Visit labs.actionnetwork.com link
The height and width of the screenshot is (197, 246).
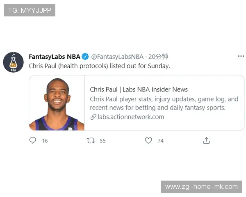131,117
